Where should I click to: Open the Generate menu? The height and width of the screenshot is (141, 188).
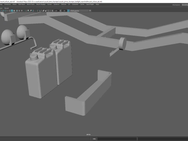point(75,4)
